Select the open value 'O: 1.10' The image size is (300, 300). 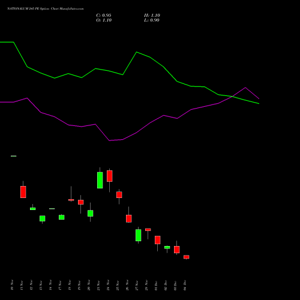[104, 20]
